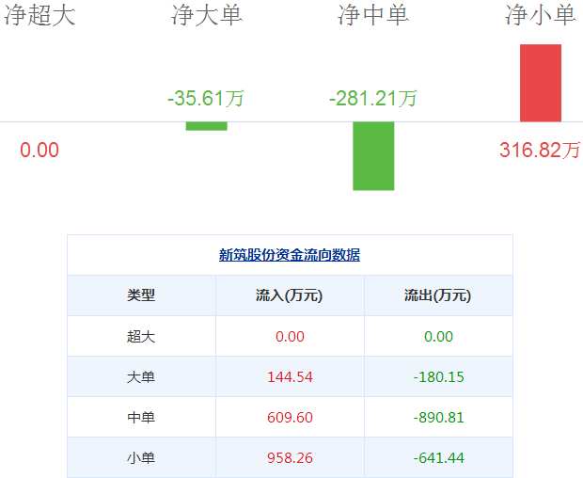Click the -281.21万 value label
Image resolution: width=583 pixels, height=478 pixels.
coord(373,99)
